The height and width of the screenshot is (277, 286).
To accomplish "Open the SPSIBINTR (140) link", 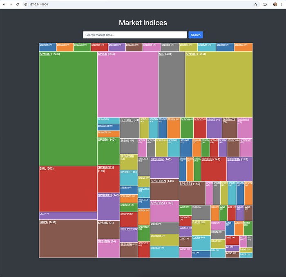I will pos(106,167).
